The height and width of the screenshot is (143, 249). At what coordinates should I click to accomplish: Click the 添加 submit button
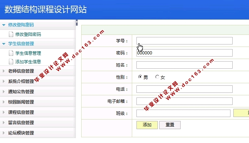(x=147, y=125)
